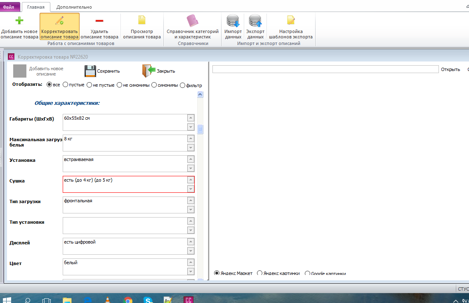Select the Google картинки radio button
The width and height of the screenshot is (469, 303).
click(307, 273)
